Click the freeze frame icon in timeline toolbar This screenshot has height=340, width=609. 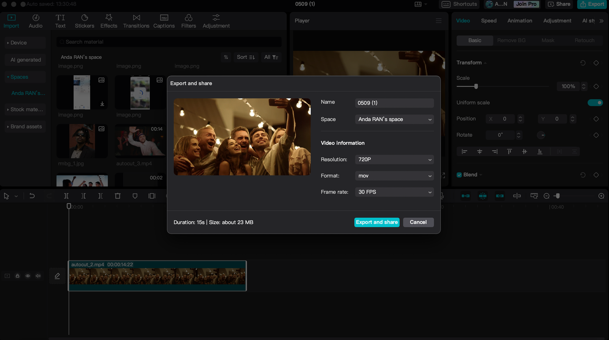pos(152,196)
